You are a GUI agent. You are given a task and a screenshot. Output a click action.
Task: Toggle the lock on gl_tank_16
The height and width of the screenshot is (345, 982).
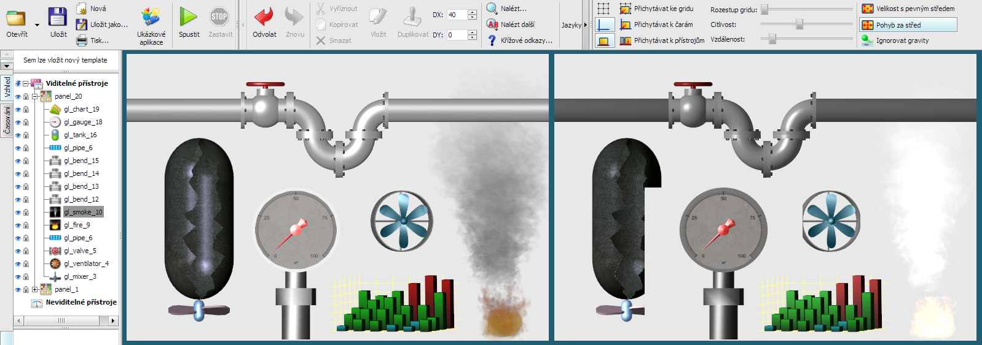[26, 135]
